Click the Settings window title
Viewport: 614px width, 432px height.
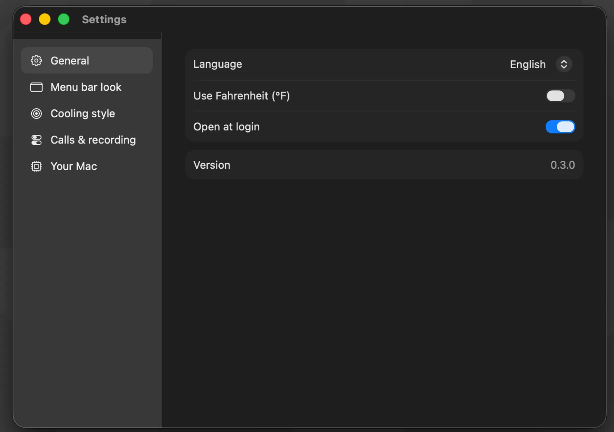click(x=104, y=19)
